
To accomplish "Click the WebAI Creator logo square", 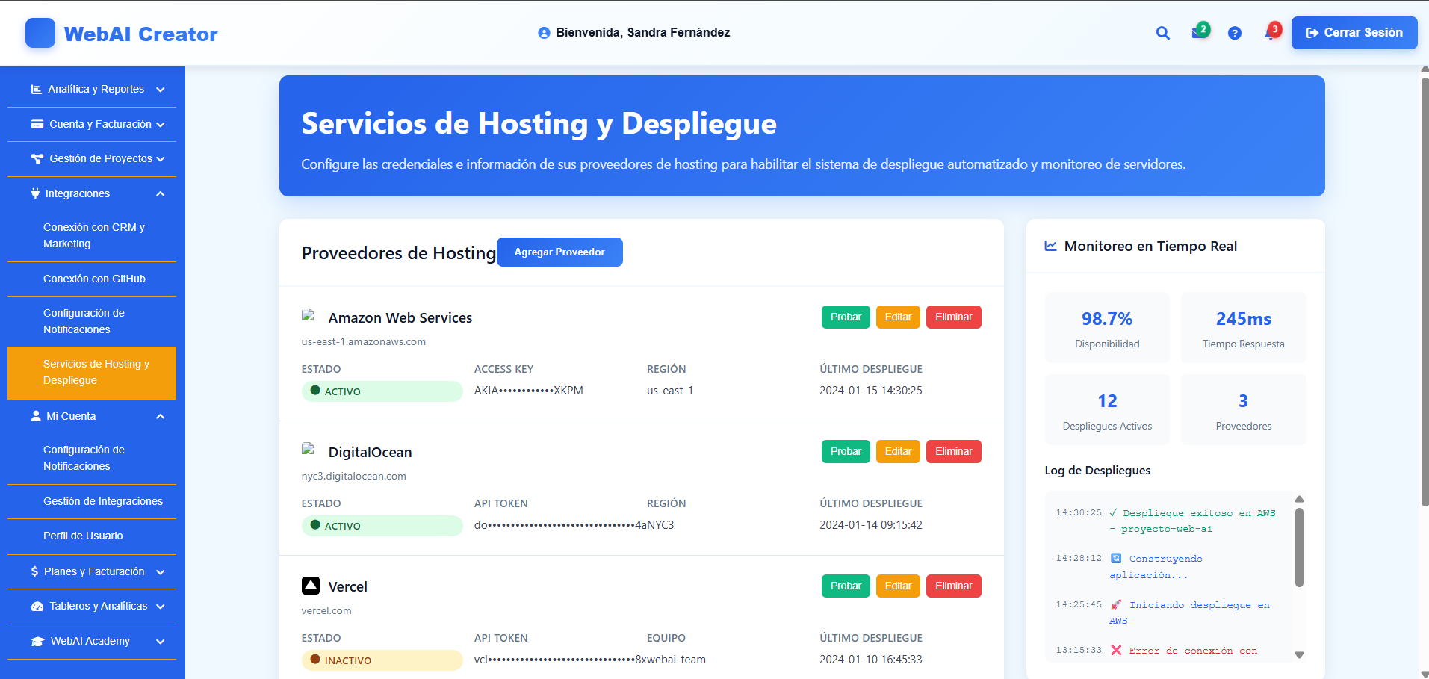I will tap(40, 33).
